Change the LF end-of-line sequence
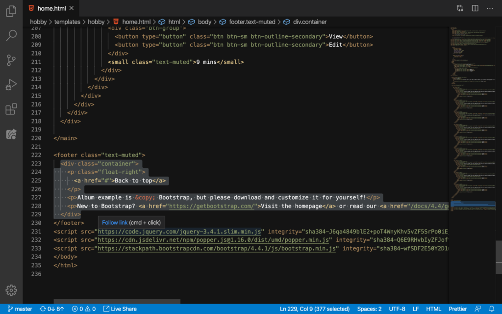 (416, 309)
